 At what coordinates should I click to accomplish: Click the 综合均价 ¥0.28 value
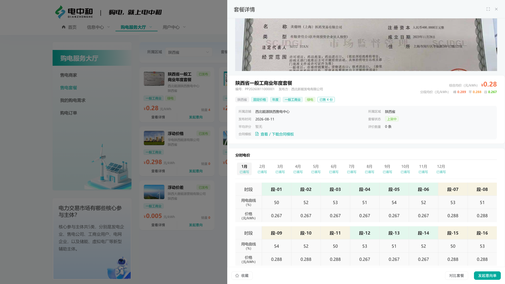click(x=489, y=84)
